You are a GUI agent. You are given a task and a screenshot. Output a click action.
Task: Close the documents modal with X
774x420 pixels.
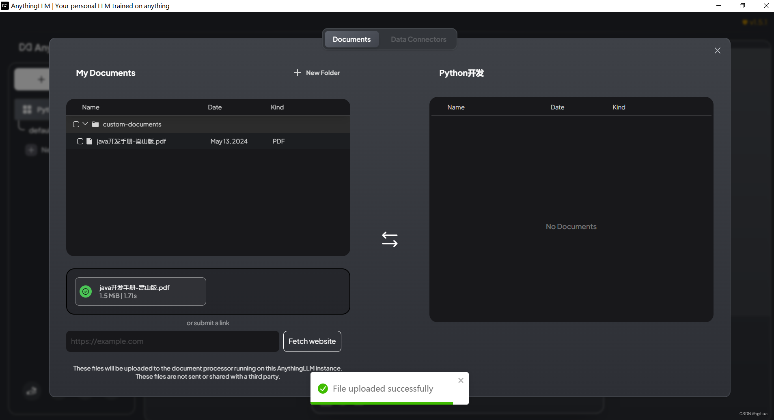click(x=718, y=51)
